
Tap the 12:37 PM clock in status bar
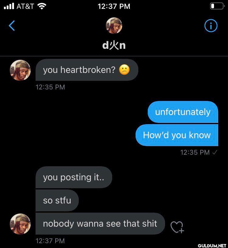114,6
